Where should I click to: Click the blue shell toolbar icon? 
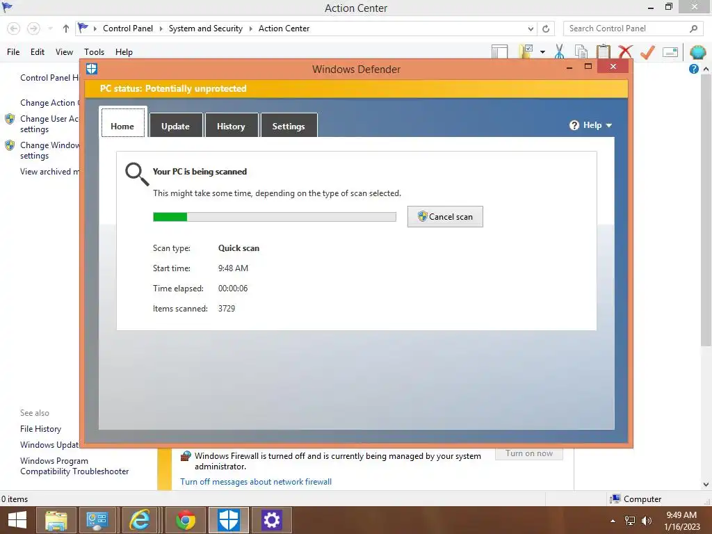698,51
